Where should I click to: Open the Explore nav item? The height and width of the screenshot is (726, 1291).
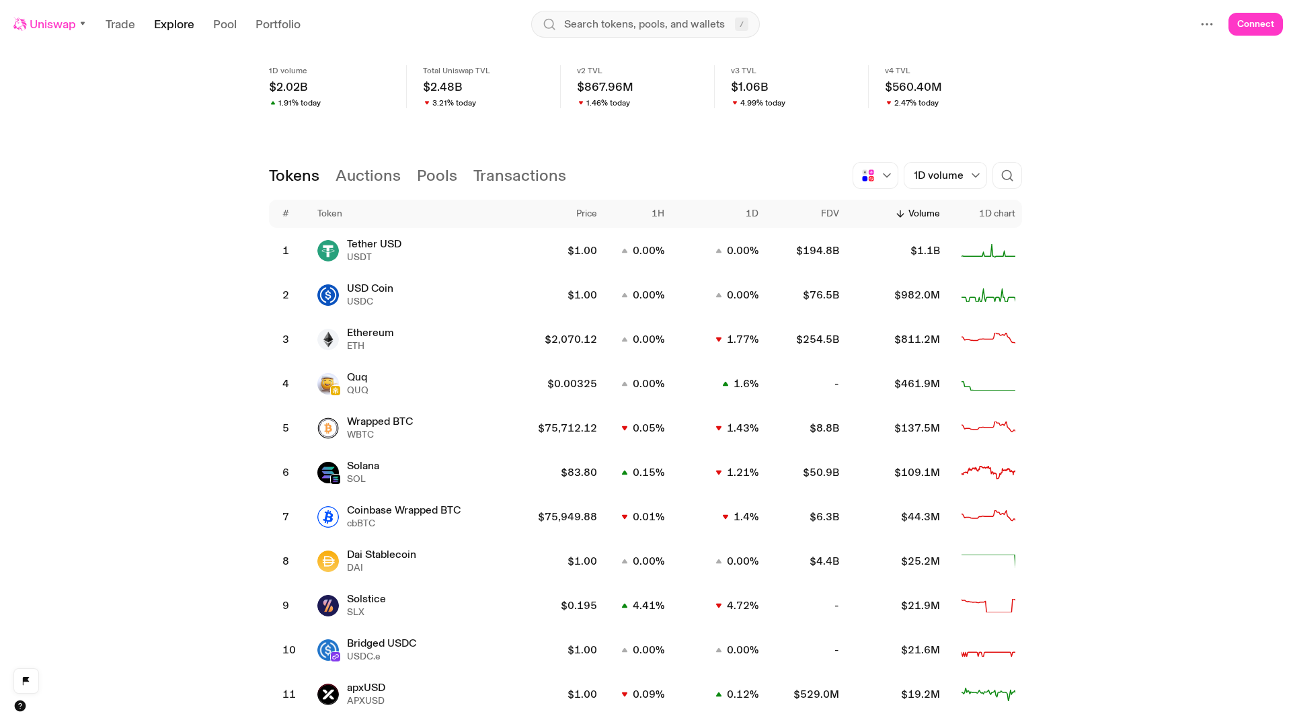click(x=174, y=24)
